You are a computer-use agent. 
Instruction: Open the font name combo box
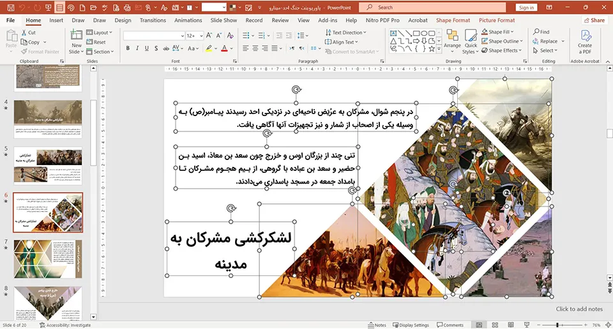point(154,36)
